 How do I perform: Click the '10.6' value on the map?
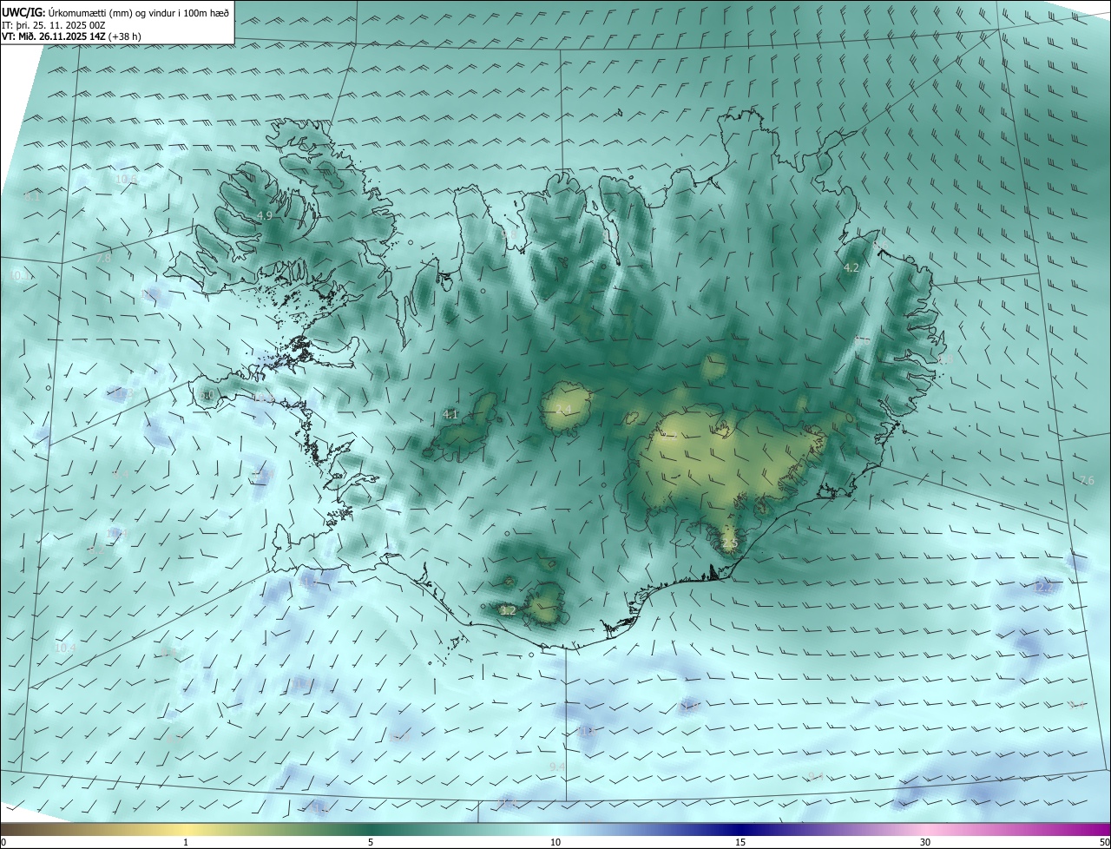point(127,180)
